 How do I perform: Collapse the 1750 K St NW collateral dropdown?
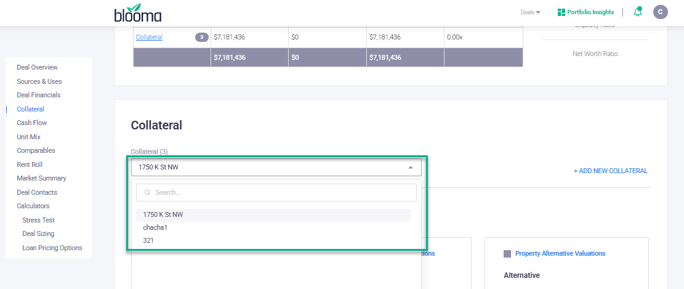coord(411,167)
